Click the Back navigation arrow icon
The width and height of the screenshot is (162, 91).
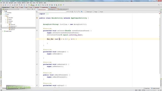[x=24, y=5]
